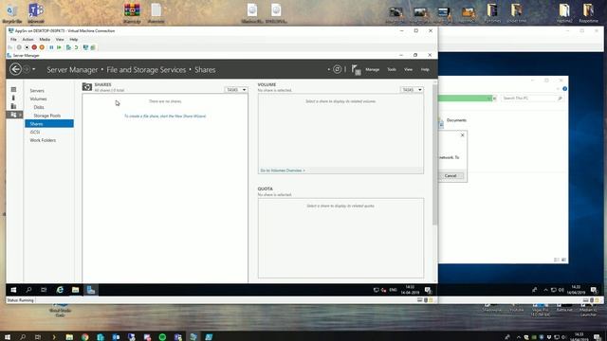The width and height of the screenshot is (607, 341).
Task: Open the View menu in Server Manager header
Action: point(408,69)
